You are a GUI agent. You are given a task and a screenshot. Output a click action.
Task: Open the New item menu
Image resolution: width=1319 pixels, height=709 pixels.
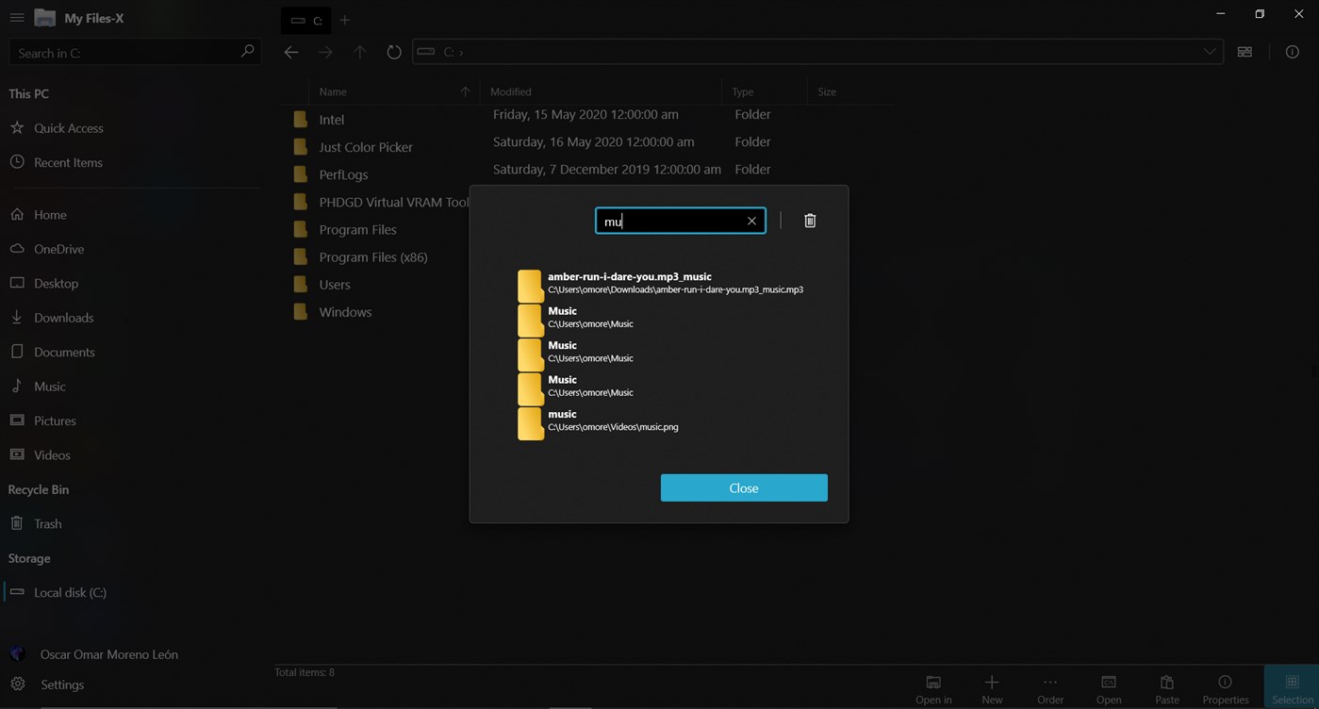pos(992,687)
